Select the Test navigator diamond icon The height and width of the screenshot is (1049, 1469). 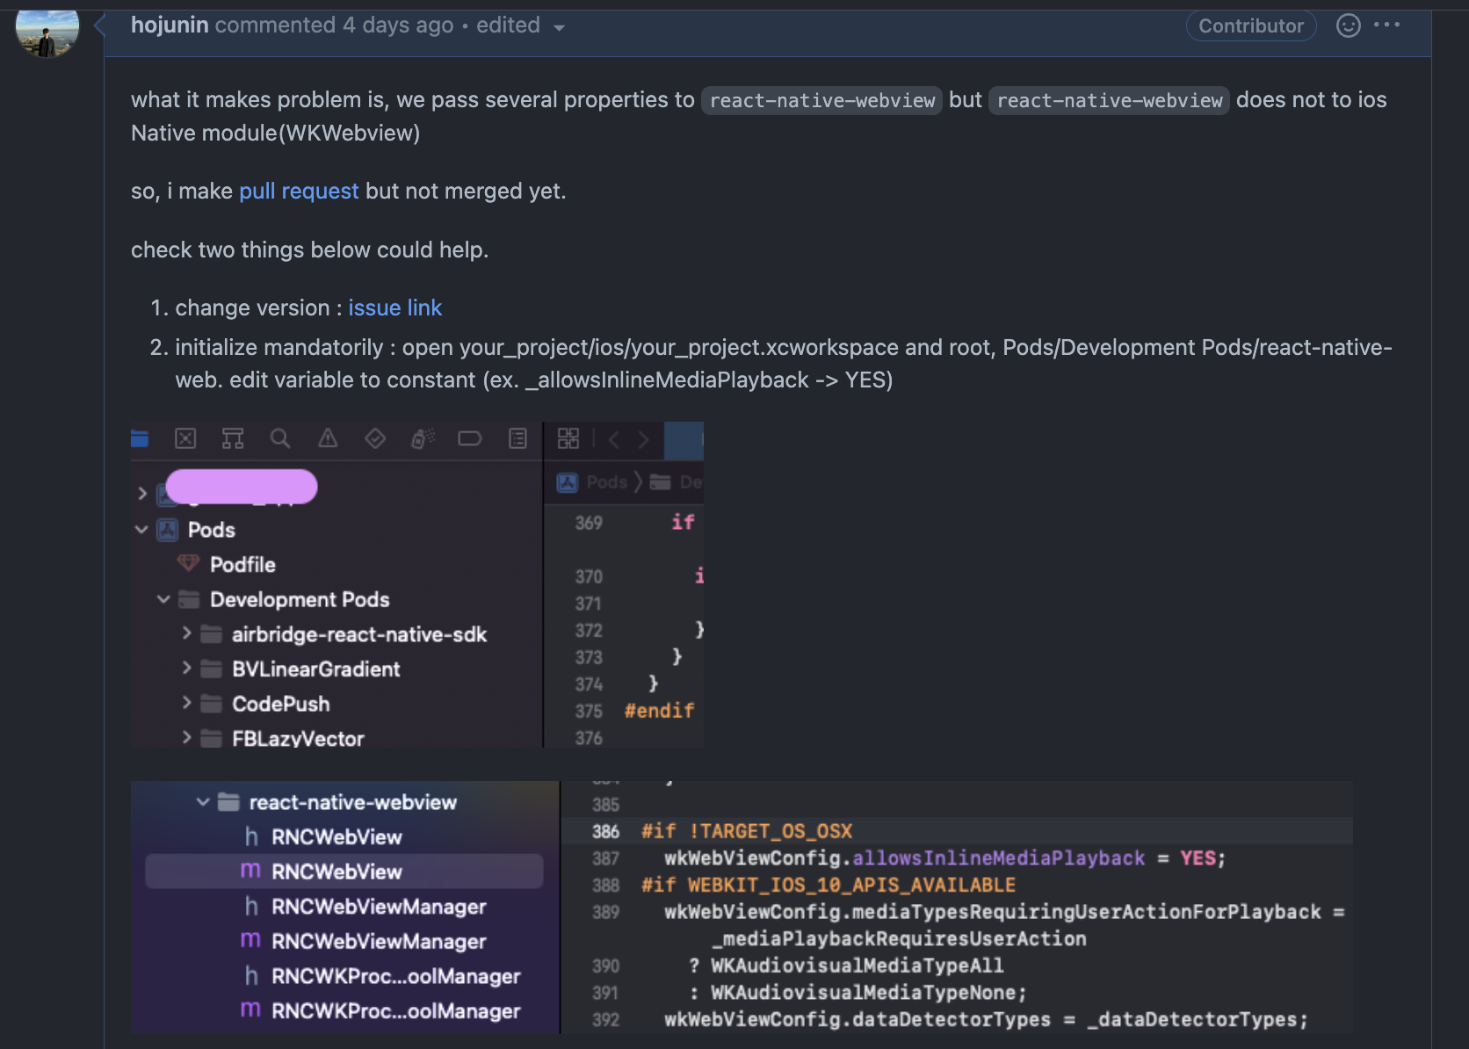click(375, 438)
